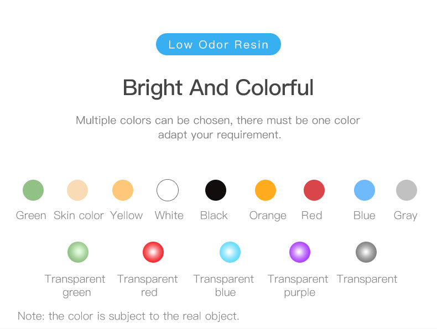Viewport: 437px width, 329px height.
Task: Click the Bright And Colorful heading
Action: tap(218, 88)
